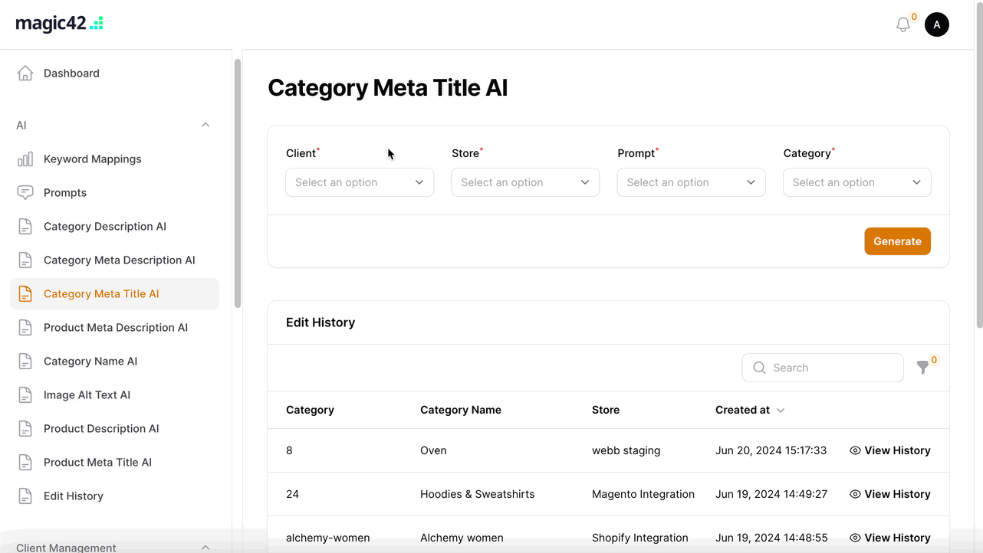Open the table filter funnel icon

click(x=922, y=368)
